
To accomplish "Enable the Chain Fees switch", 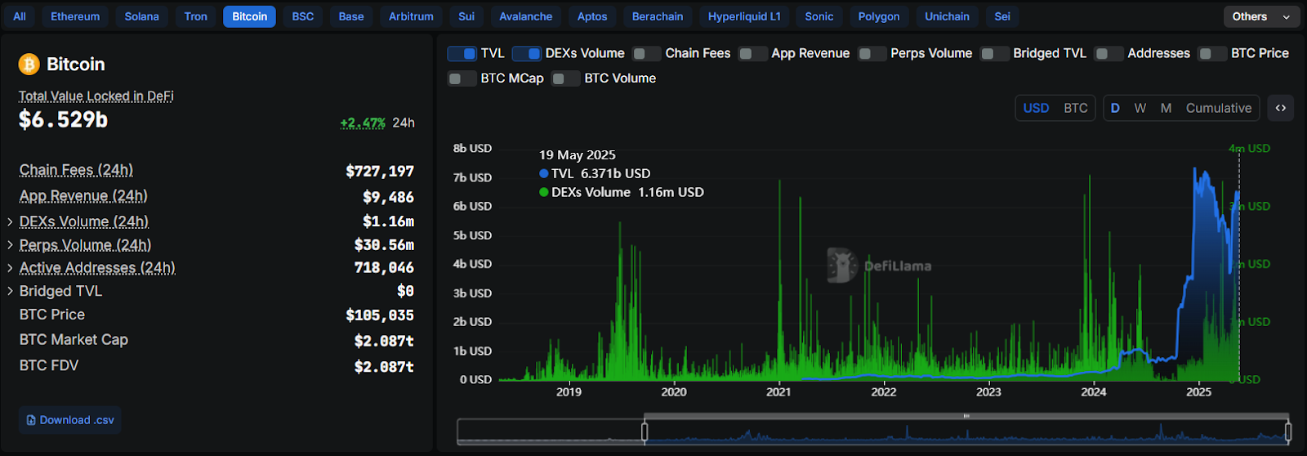I will [647, 53].
